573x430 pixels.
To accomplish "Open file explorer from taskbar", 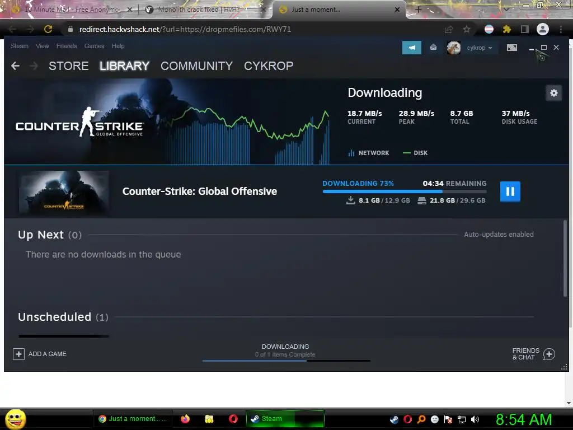I will [209, 419].
